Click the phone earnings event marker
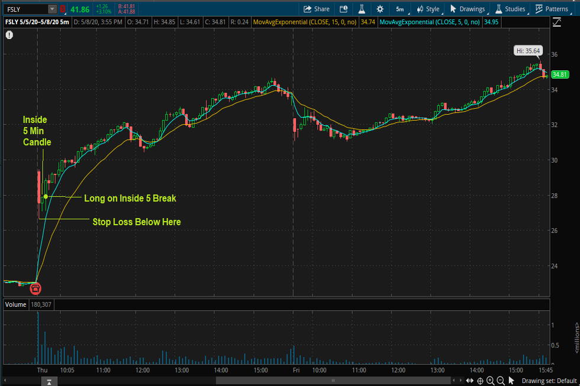The width and height of the screenshot is (580, 386). point(36,288)
